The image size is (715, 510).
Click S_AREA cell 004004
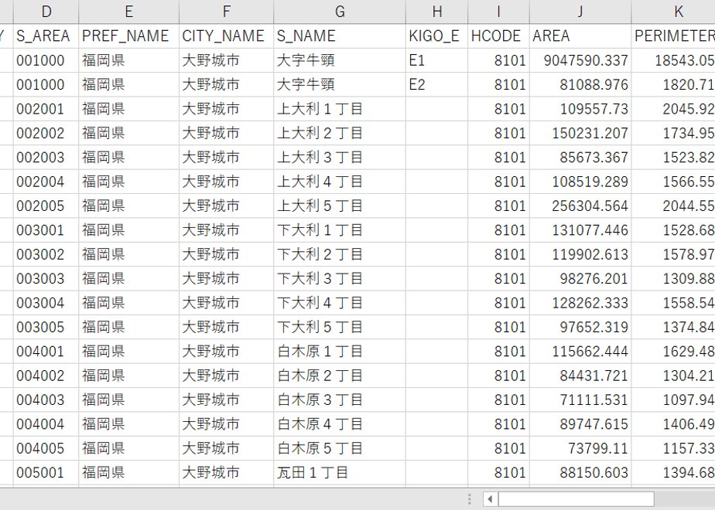pos(46,424)
